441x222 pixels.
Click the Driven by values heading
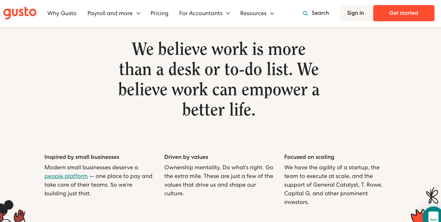[186, 157]
